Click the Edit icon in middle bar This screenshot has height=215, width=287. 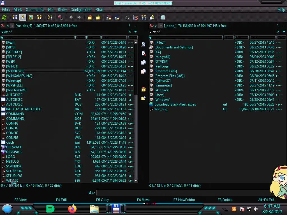click(143, 53)
